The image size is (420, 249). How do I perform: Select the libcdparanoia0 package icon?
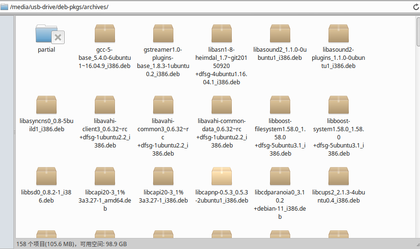(280, 176)
